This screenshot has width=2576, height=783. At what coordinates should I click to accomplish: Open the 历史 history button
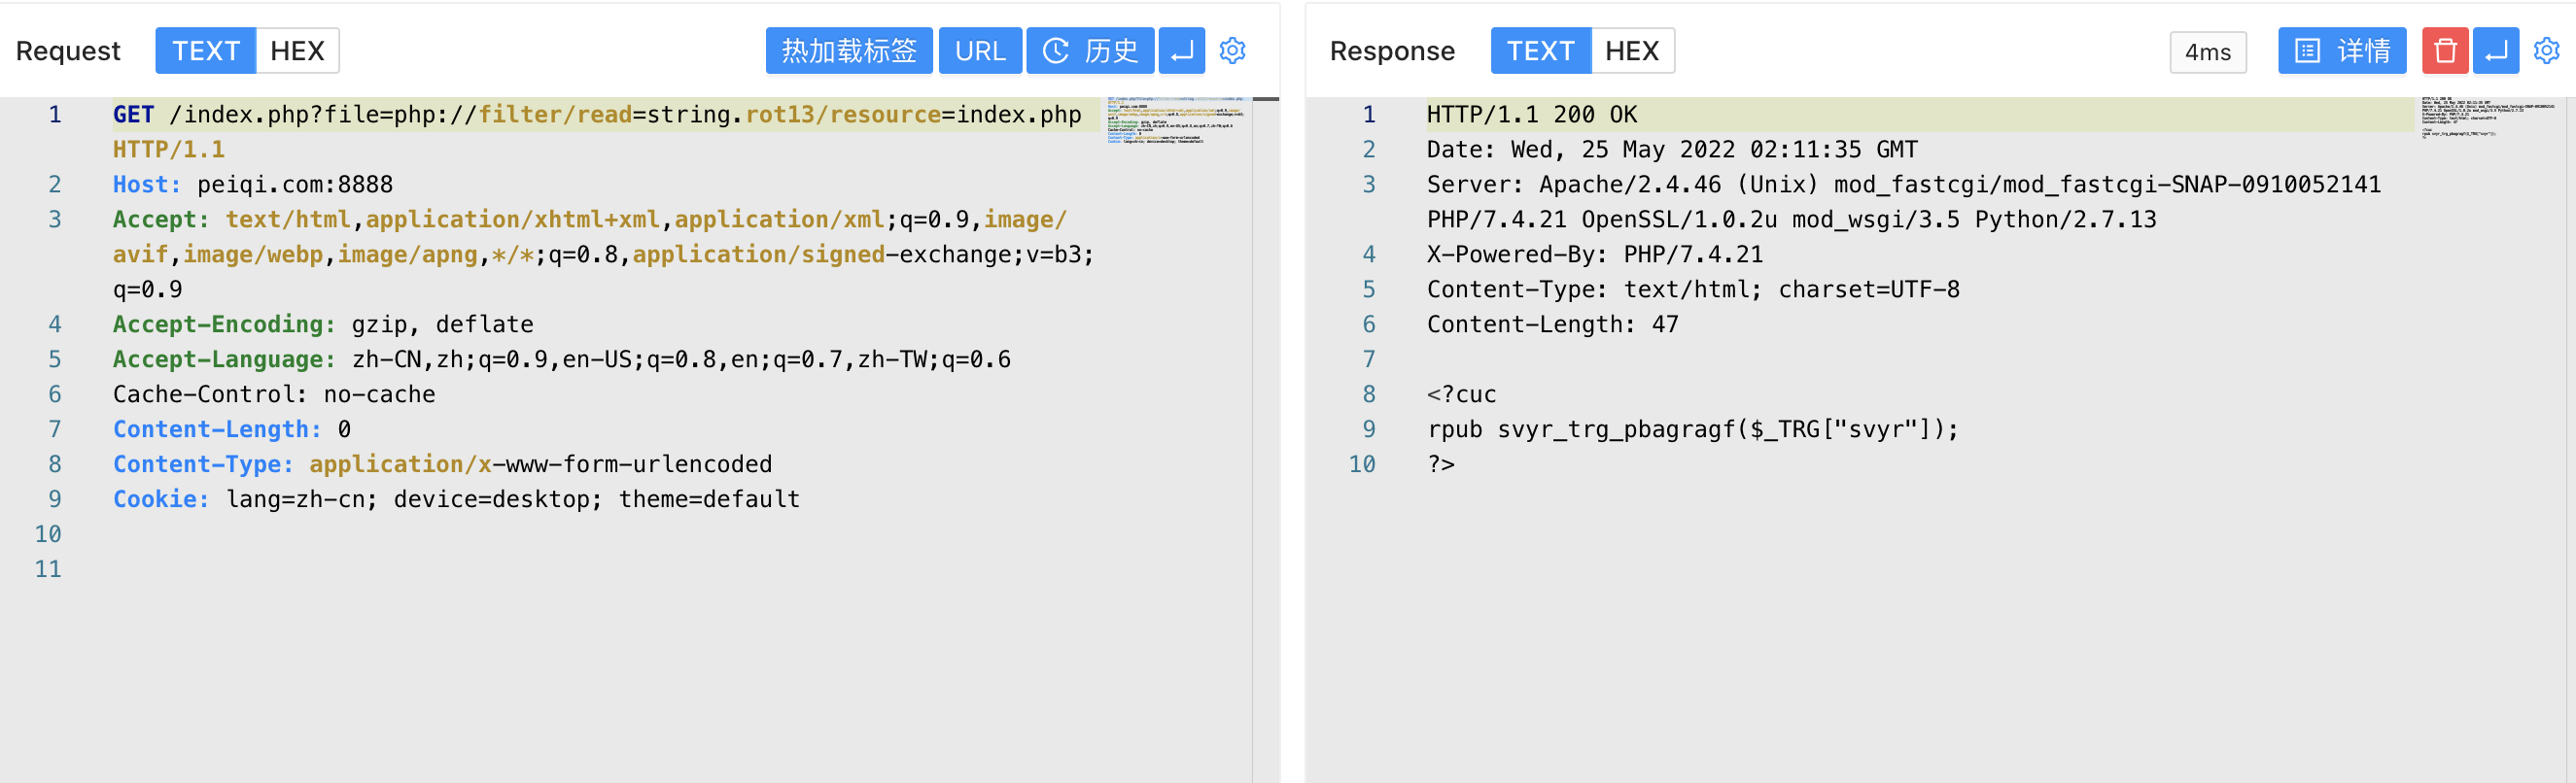(x=1090, y=51)
